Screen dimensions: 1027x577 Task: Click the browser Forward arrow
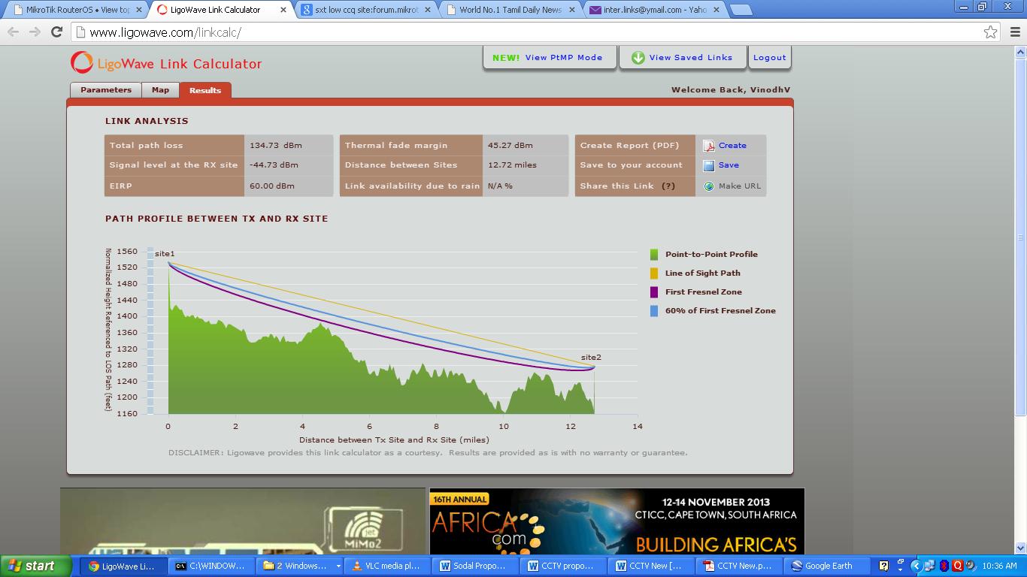pyautogui.click(x=35, y=32)
